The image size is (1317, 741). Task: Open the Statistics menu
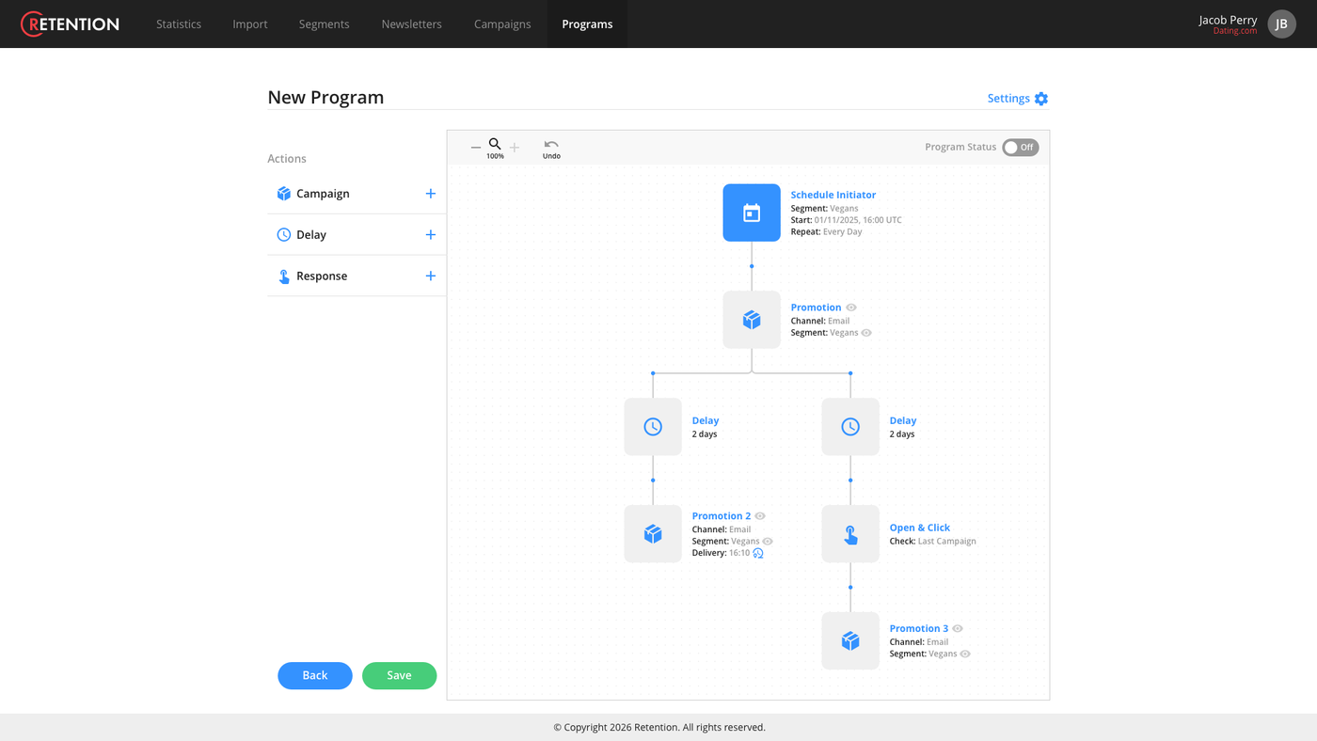[179, 24]
